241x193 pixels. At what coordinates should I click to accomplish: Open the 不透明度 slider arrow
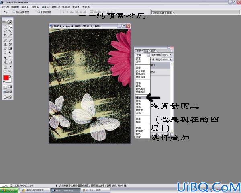(171, 55)
